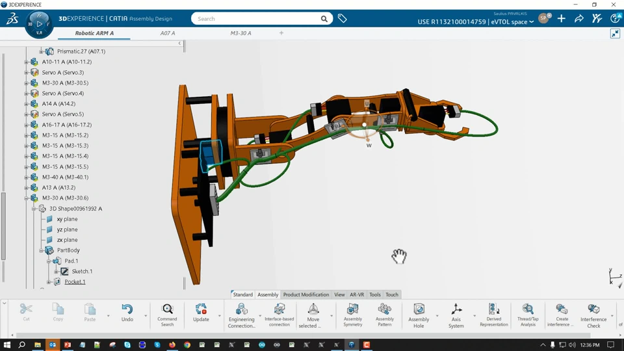Collapse the tree panel arrow
This screenshot has width=624, height=351.
(x=179, y=43)
